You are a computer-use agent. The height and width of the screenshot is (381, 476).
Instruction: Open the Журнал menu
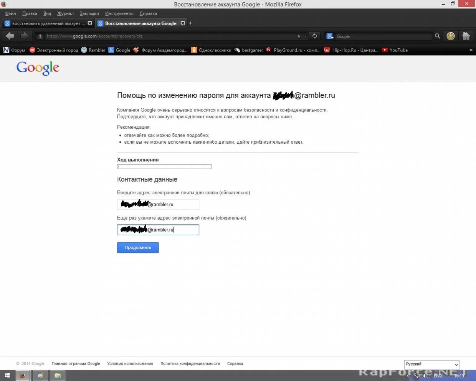point(65,13)
